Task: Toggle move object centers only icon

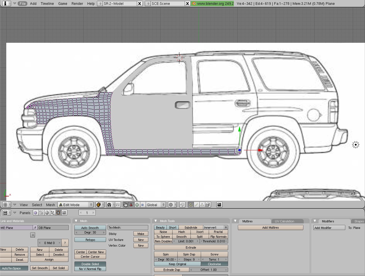Action: point(118,205)
